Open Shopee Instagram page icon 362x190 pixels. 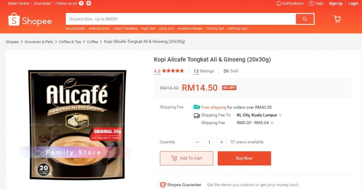pos(89,3)
